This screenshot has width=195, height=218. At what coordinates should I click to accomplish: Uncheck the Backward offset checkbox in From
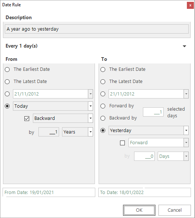(x=27, y=119)
